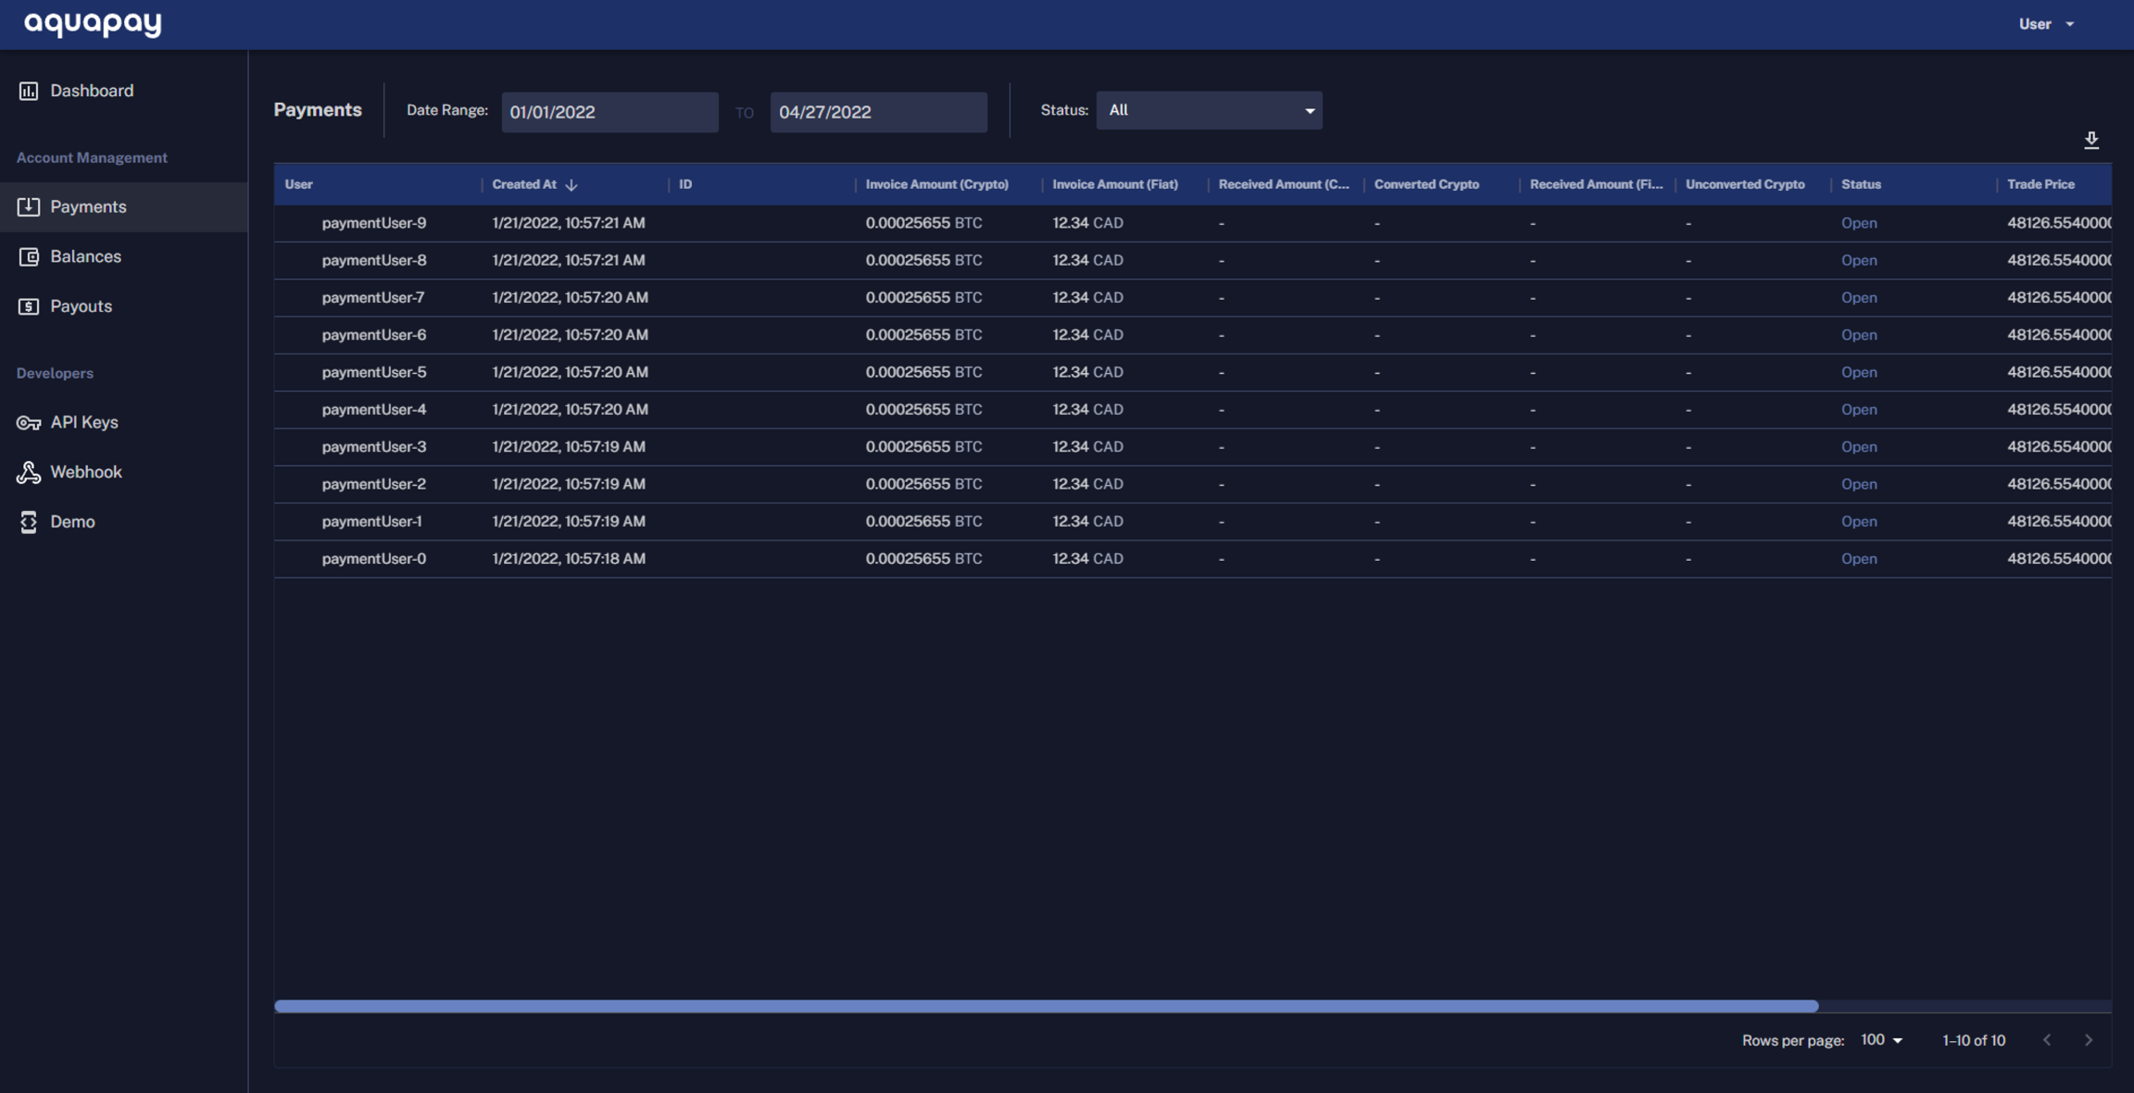Screen dimensions: 2134x1093
Task: Click the Dashboard chart icon
Action: [x=29, y=91]
